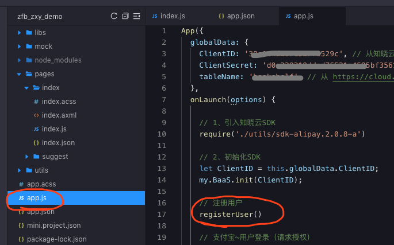Click the angle-bracket icon of index.axml
This screenshot has height=245, width=394.
coord(36,115)
